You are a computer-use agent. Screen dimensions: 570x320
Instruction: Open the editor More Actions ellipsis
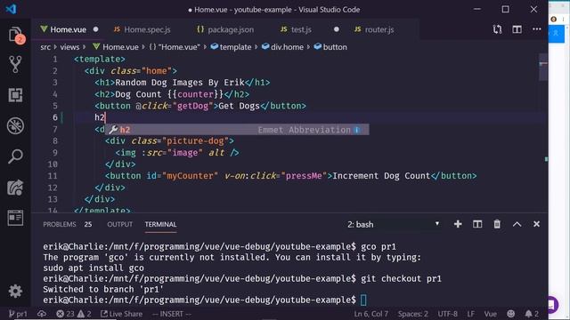[536, 29]
